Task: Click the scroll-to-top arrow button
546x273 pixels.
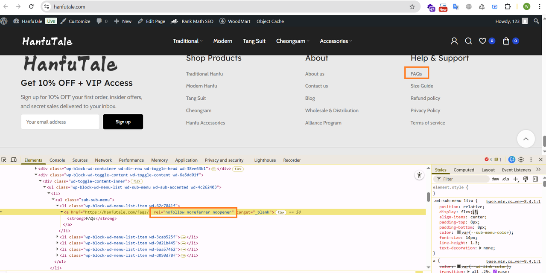Action: click(x=526, y=139)
